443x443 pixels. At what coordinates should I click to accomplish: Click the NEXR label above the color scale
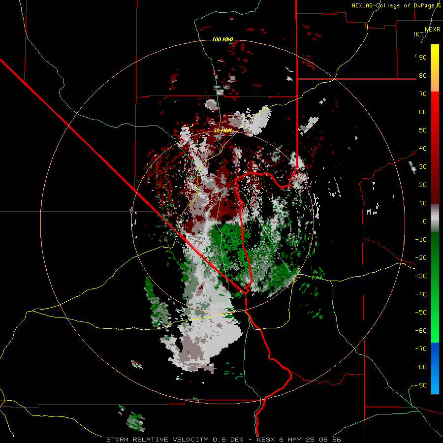point(433,30)
